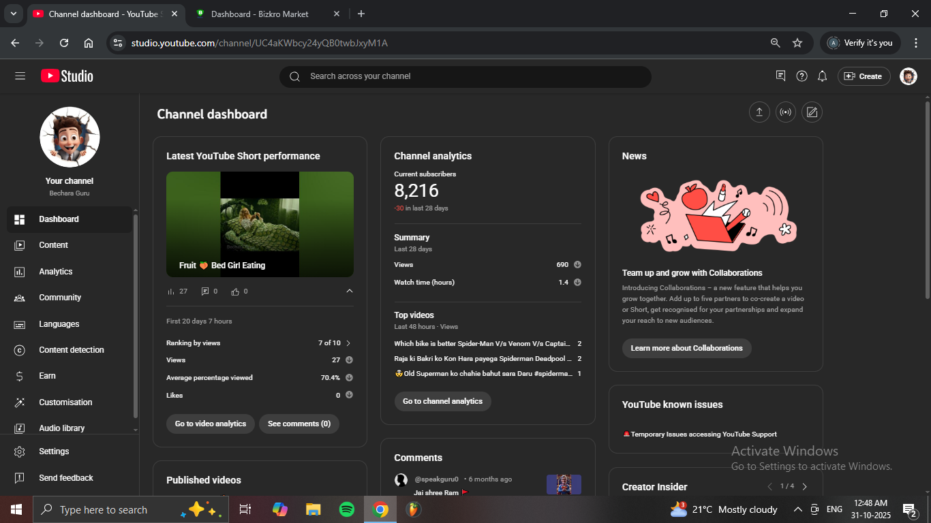Go to next Creator Insider page
The image size is (931, 523).
point(804,486)
